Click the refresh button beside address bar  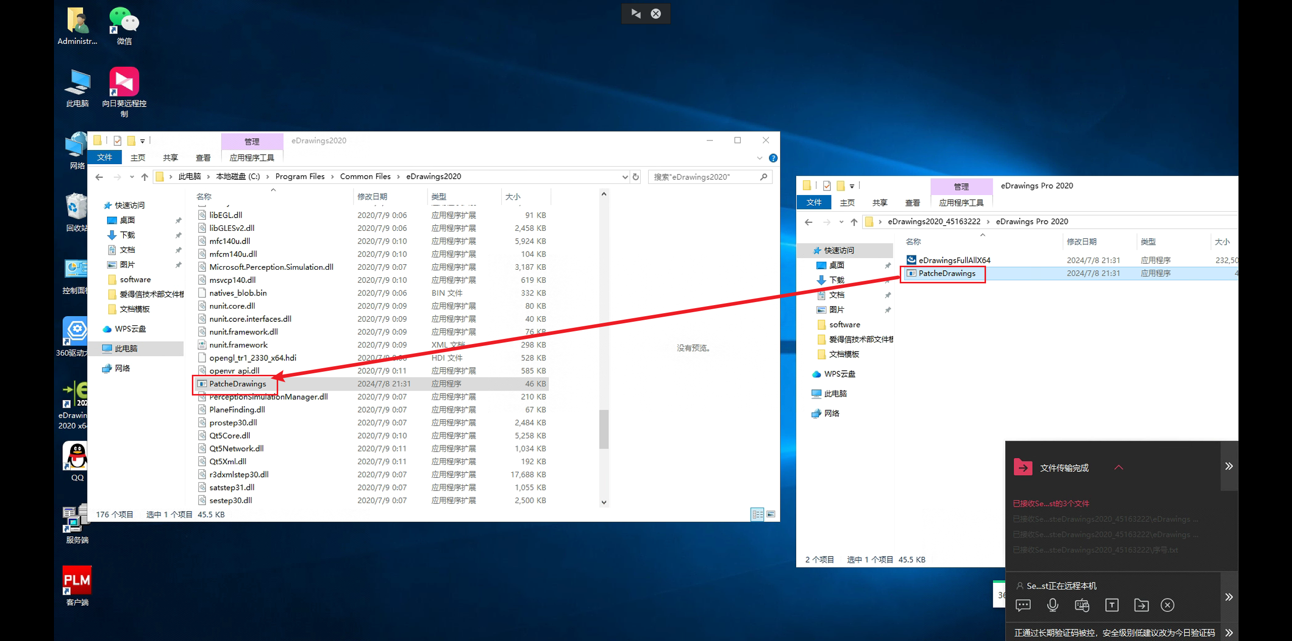636,177
